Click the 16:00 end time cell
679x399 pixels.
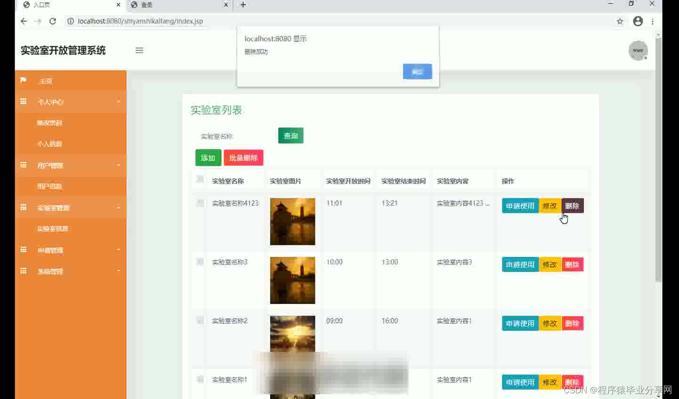tap(390, 321)
